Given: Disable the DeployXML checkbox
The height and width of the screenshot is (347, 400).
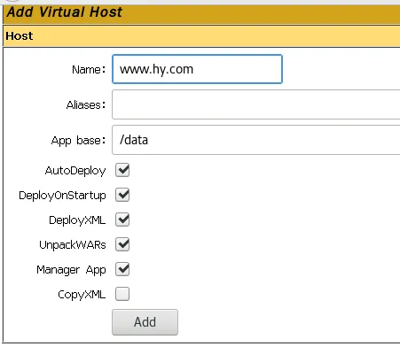Looking at the screenshot, I should click(x=122, y=220).
